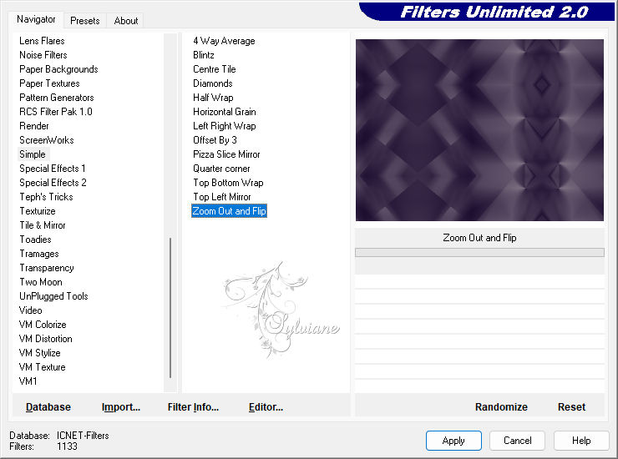This screenshot has width=618, height=459.
Task: Switch to the Navigator tab
Action: tap(36, 19)
